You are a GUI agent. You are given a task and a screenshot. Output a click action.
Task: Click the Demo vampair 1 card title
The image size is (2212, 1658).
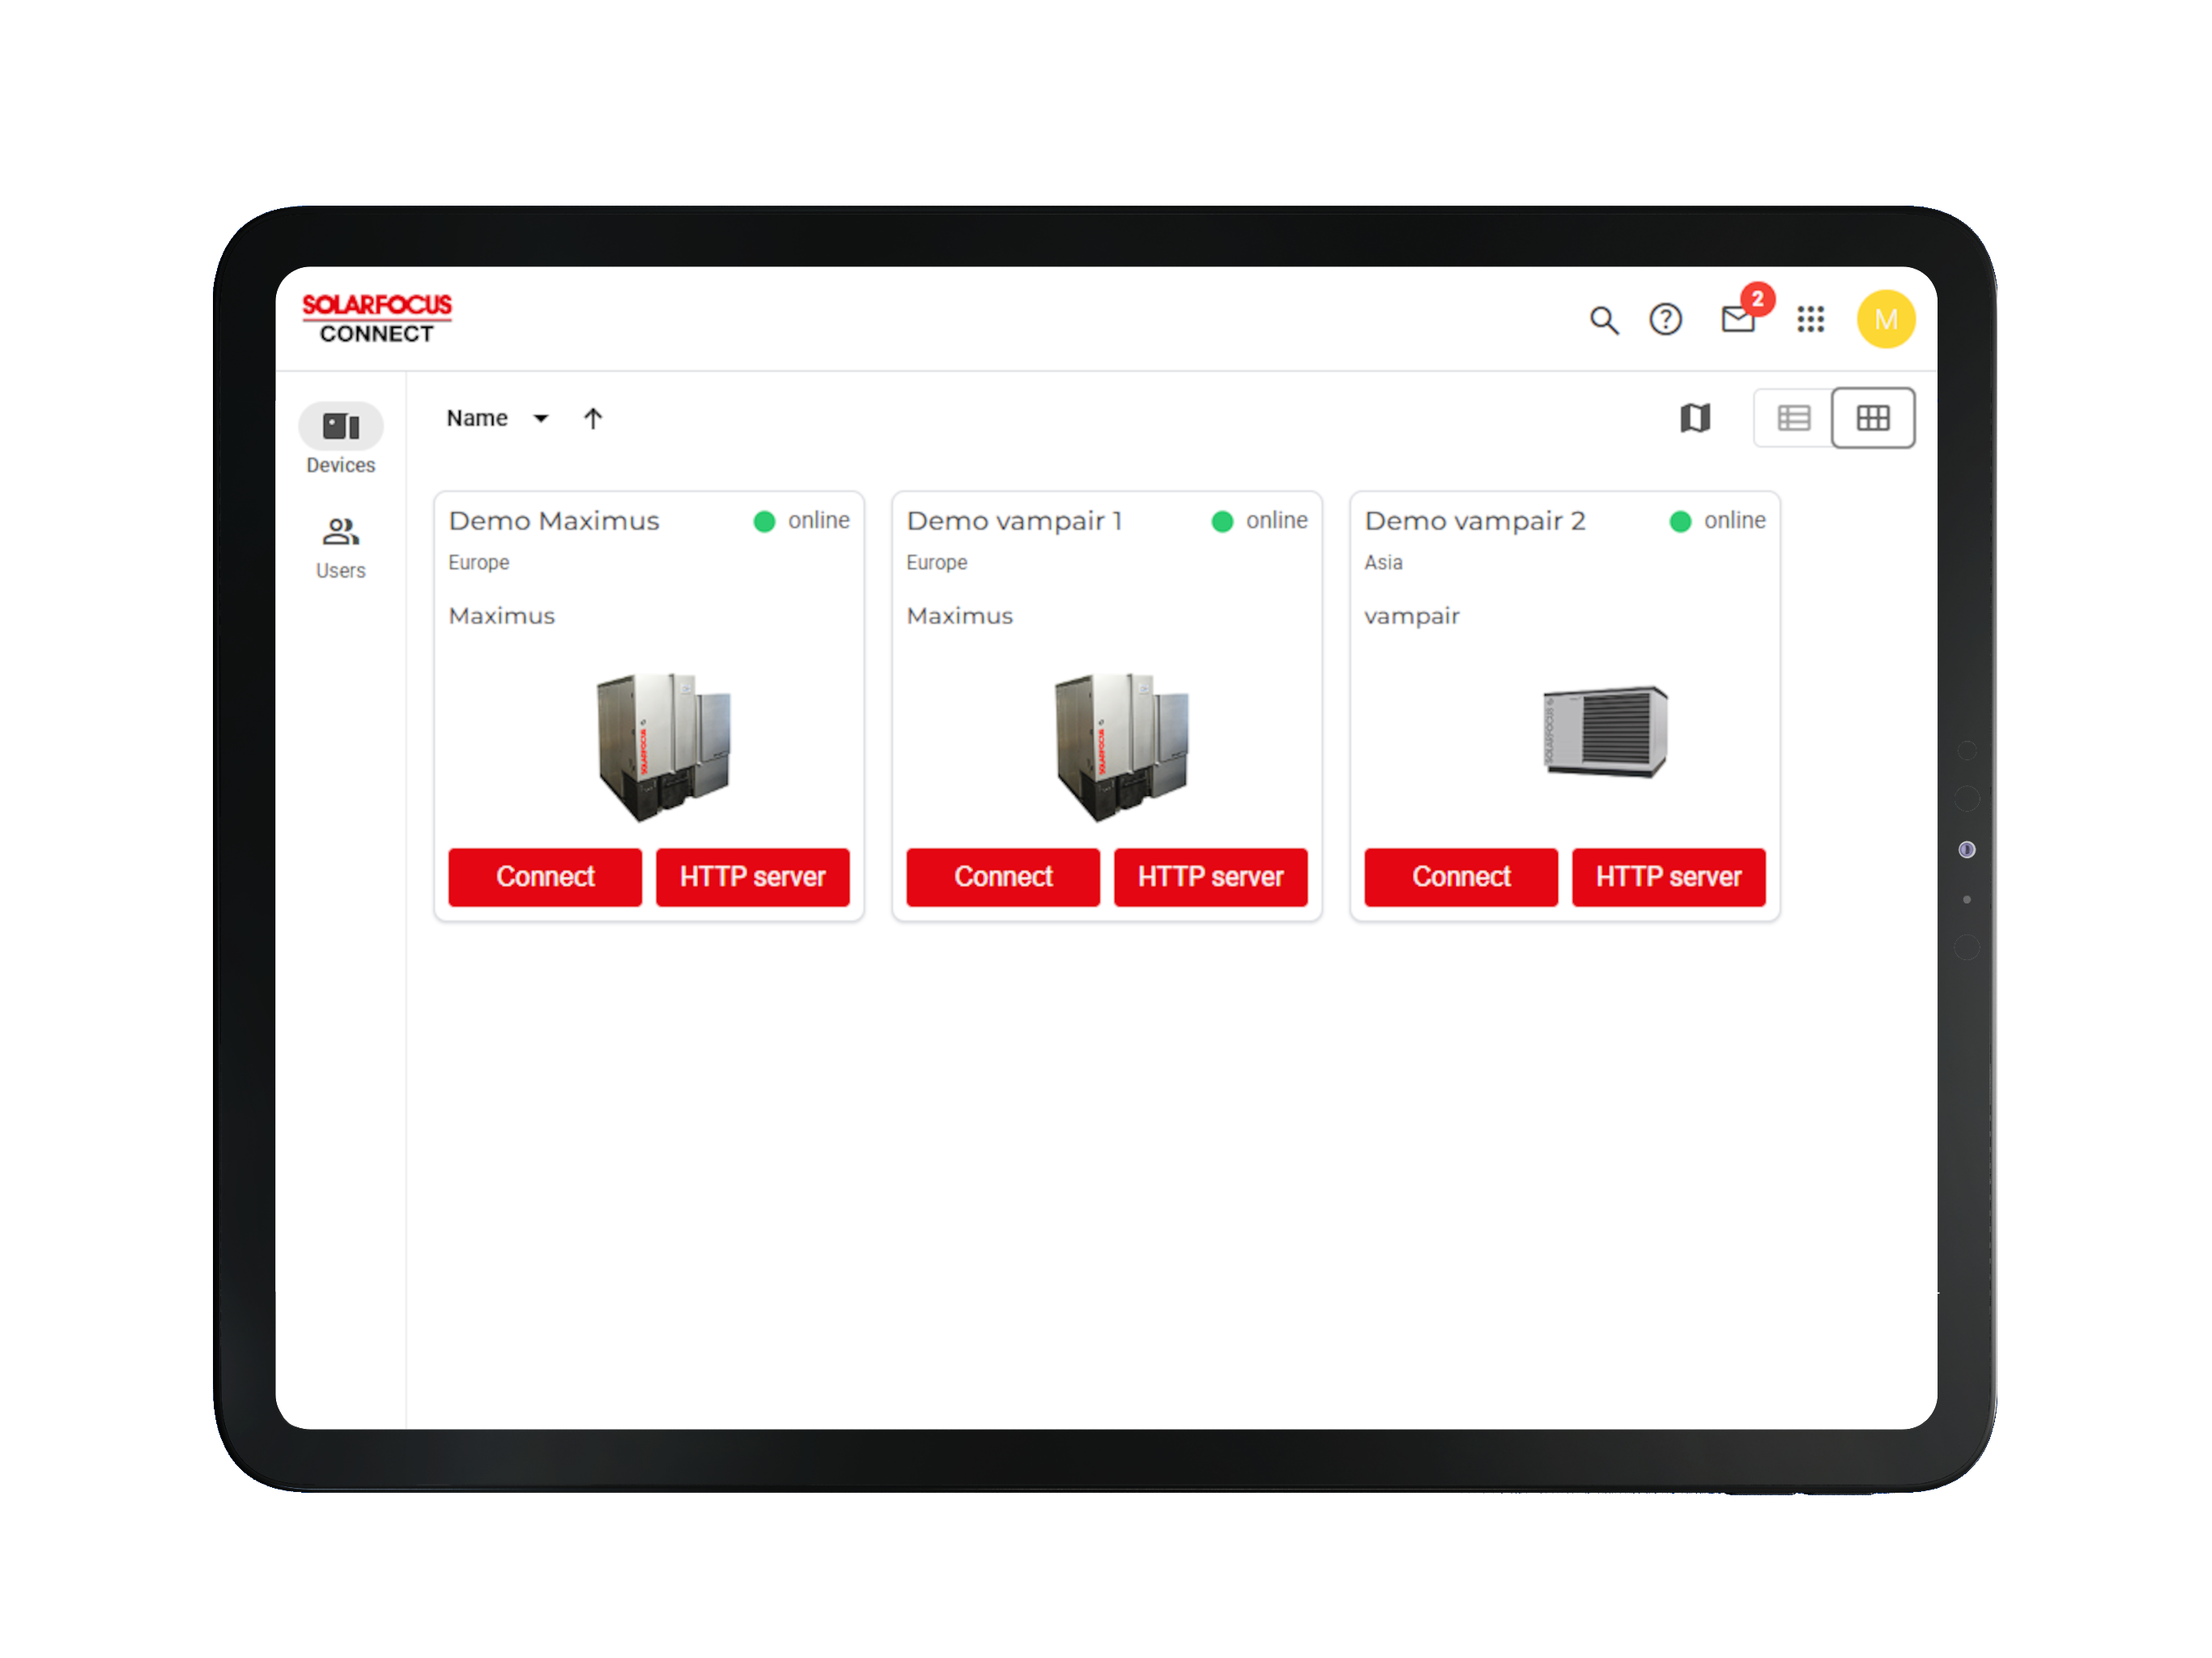1014,521
